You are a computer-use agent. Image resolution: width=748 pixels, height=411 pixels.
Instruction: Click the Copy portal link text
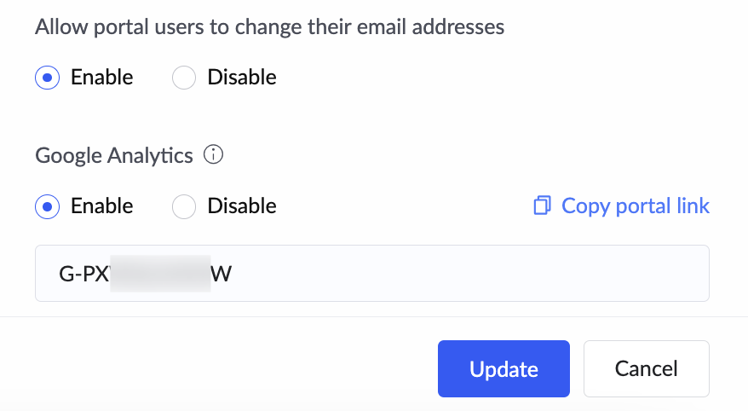635,205
